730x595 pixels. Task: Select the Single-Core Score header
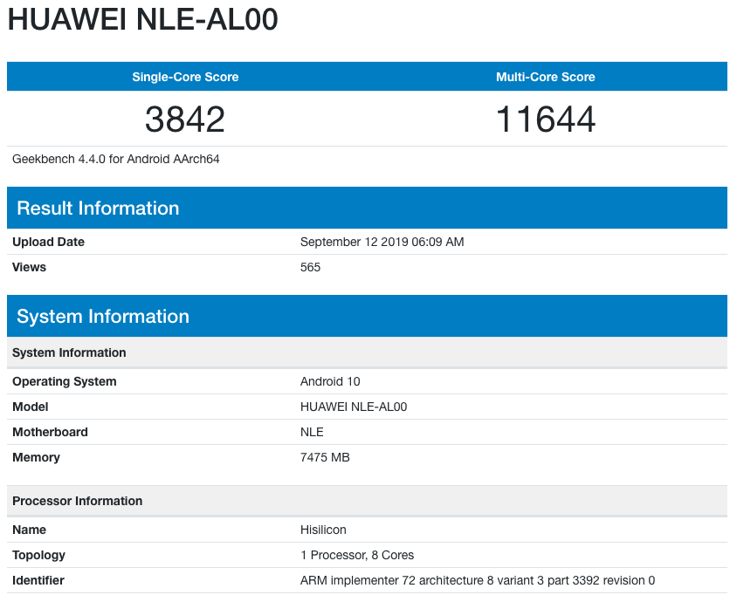click(x=185, y=77)
